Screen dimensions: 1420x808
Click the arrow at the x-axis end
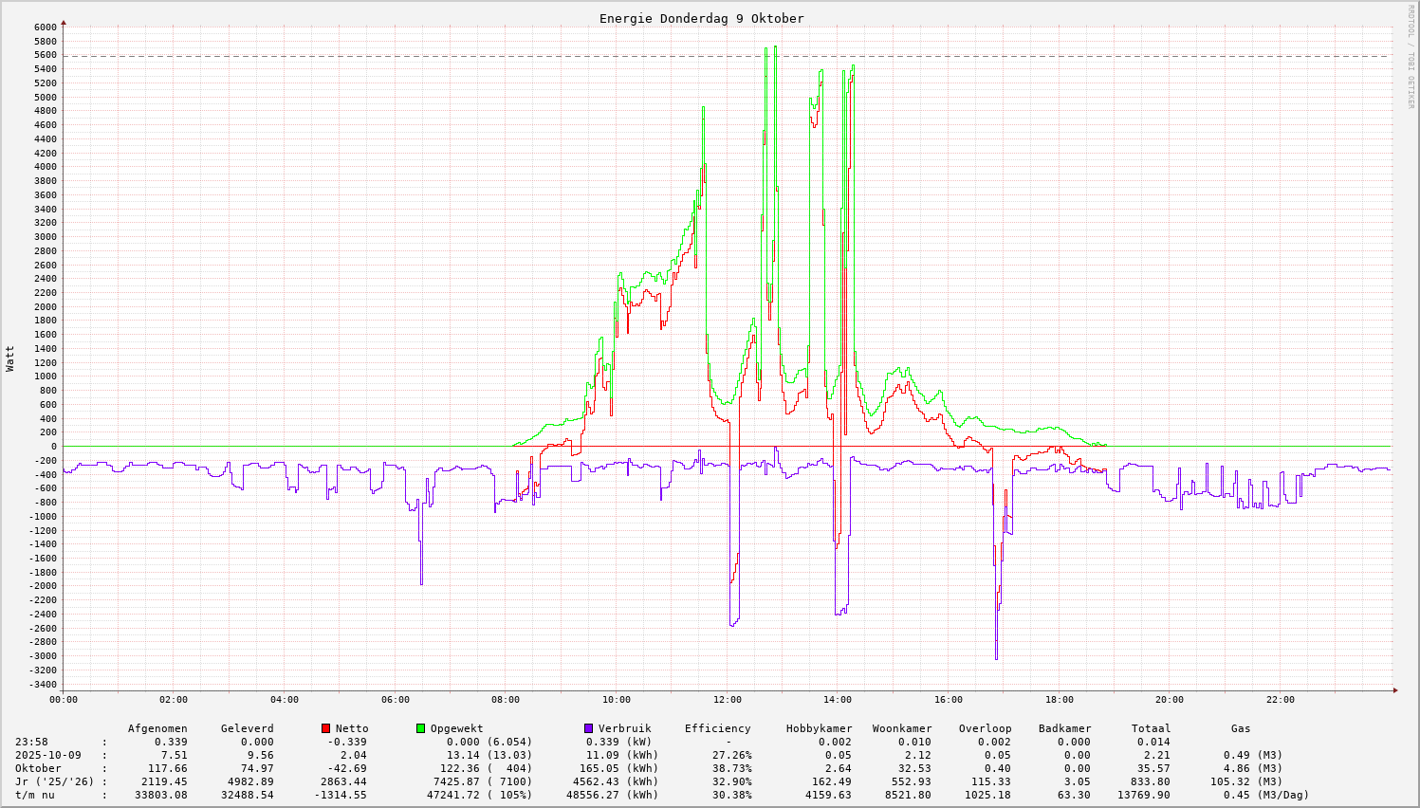pyautogui.click(x=1394, y=690)
